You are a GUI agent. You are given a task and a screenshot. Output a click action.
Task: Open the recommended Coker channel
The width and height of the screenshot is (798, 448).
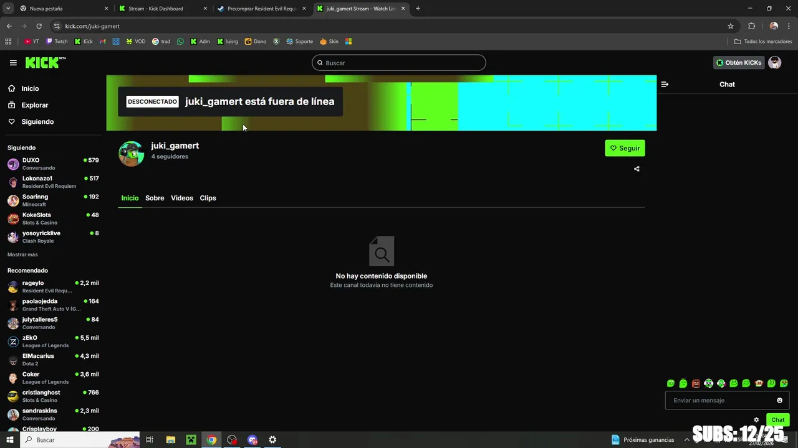pyautogui.click(x=53, y=378)
